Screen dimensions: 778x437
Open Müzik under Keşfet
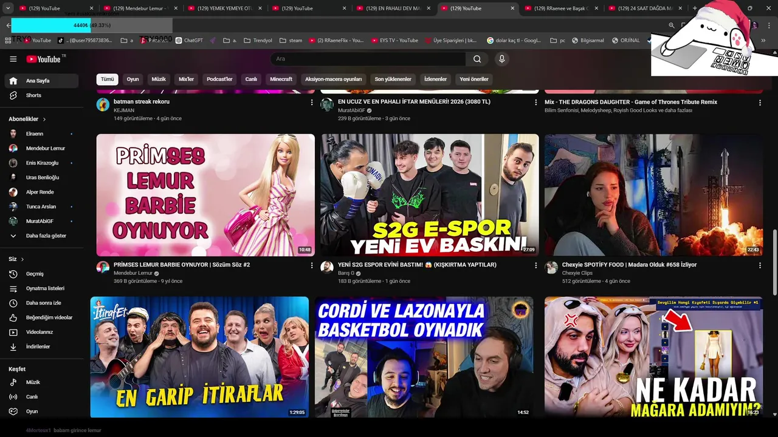41,382
